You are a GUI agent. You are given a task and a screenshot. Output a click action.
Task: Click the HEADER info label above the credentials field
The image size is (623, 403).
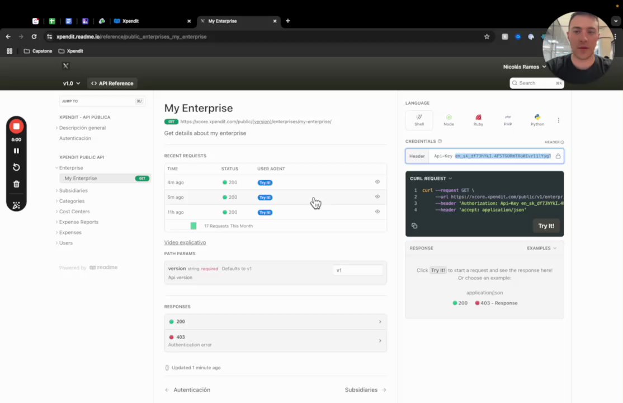[x=554, y=142]
